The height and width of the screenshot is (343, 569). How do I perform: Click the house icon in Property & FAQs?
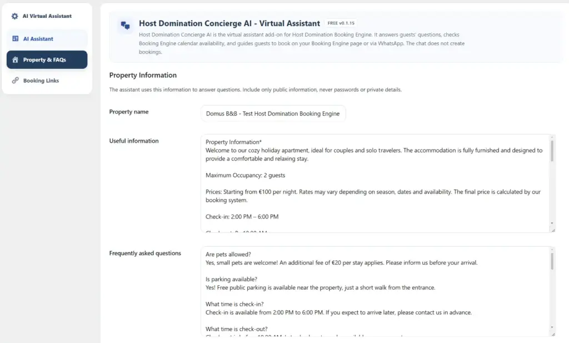pyautogui.click(x=15, y=59)
